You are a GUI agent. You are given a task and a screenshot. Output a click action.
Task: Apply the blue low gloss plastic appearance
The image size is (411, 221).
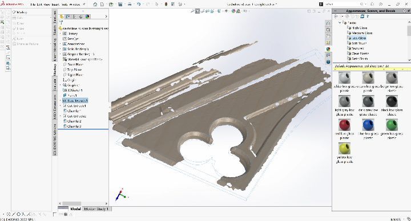pos(368,125)
